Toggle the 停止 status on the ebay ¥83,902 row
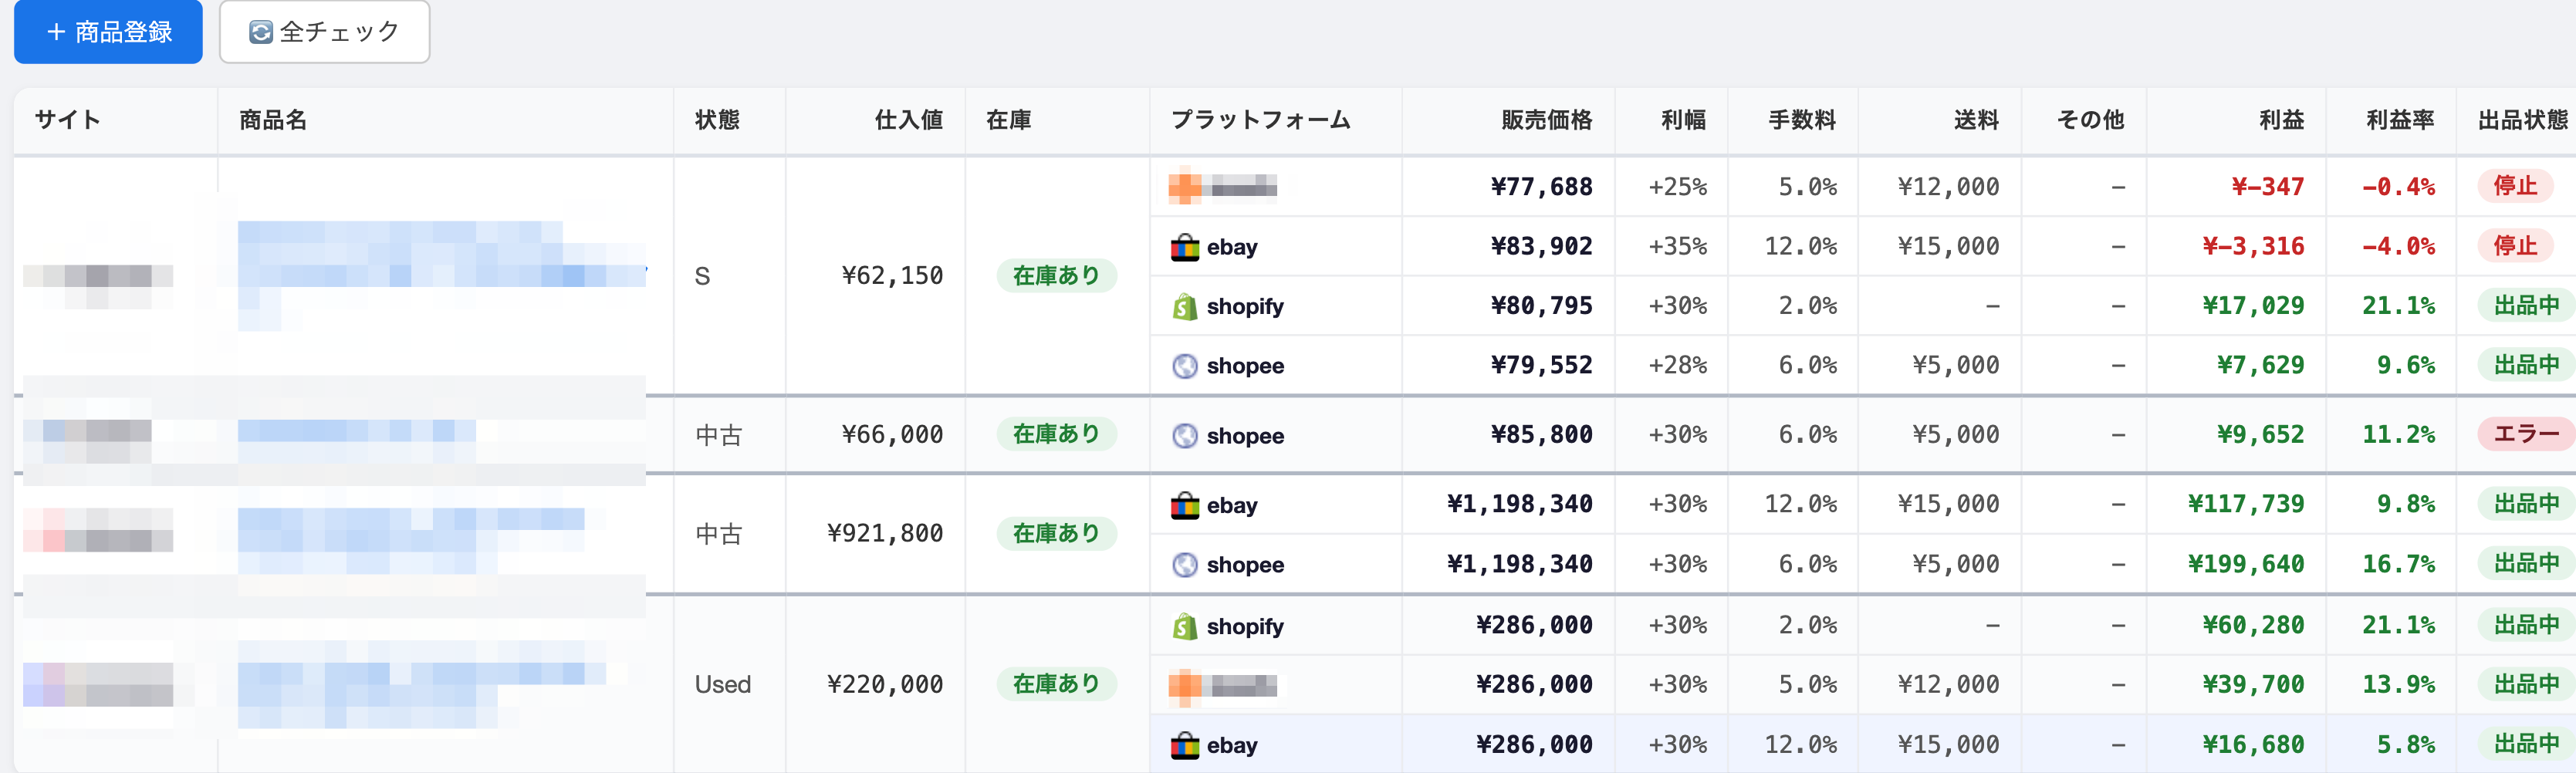 point(2514,246)
